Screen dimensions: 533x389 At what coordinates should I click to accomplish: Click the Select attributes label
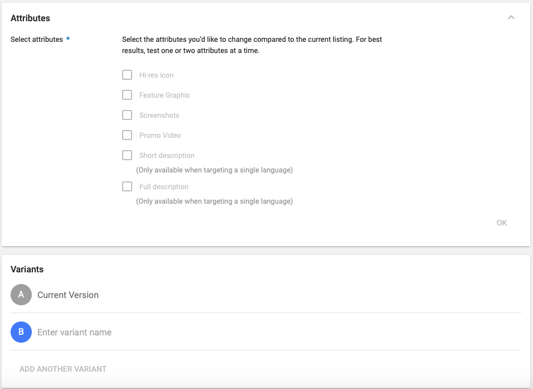[37, 39]
